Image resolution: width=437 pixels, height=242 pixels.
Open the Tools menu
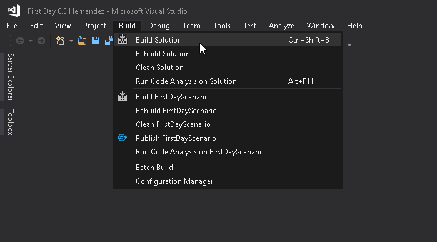pos(222,26)
